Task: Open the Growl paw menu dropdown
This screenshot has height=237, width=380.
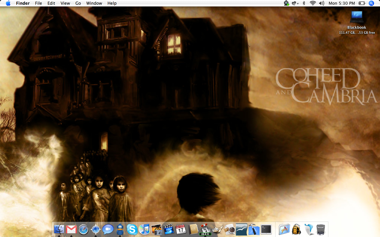Action: click(295, 3)
